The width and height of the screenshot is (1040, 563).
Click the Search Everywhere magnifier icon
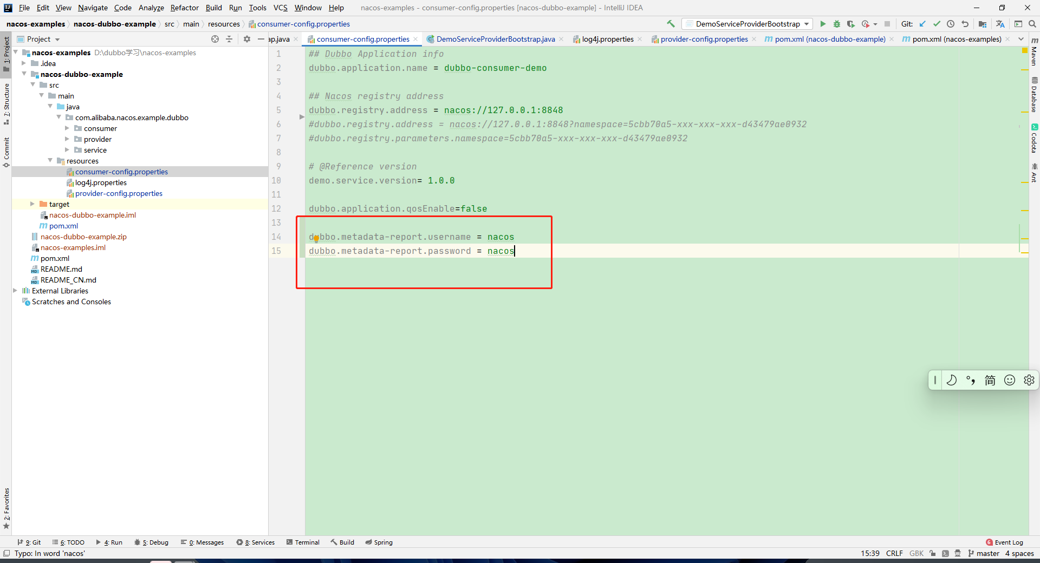(x=1032, y=24)
